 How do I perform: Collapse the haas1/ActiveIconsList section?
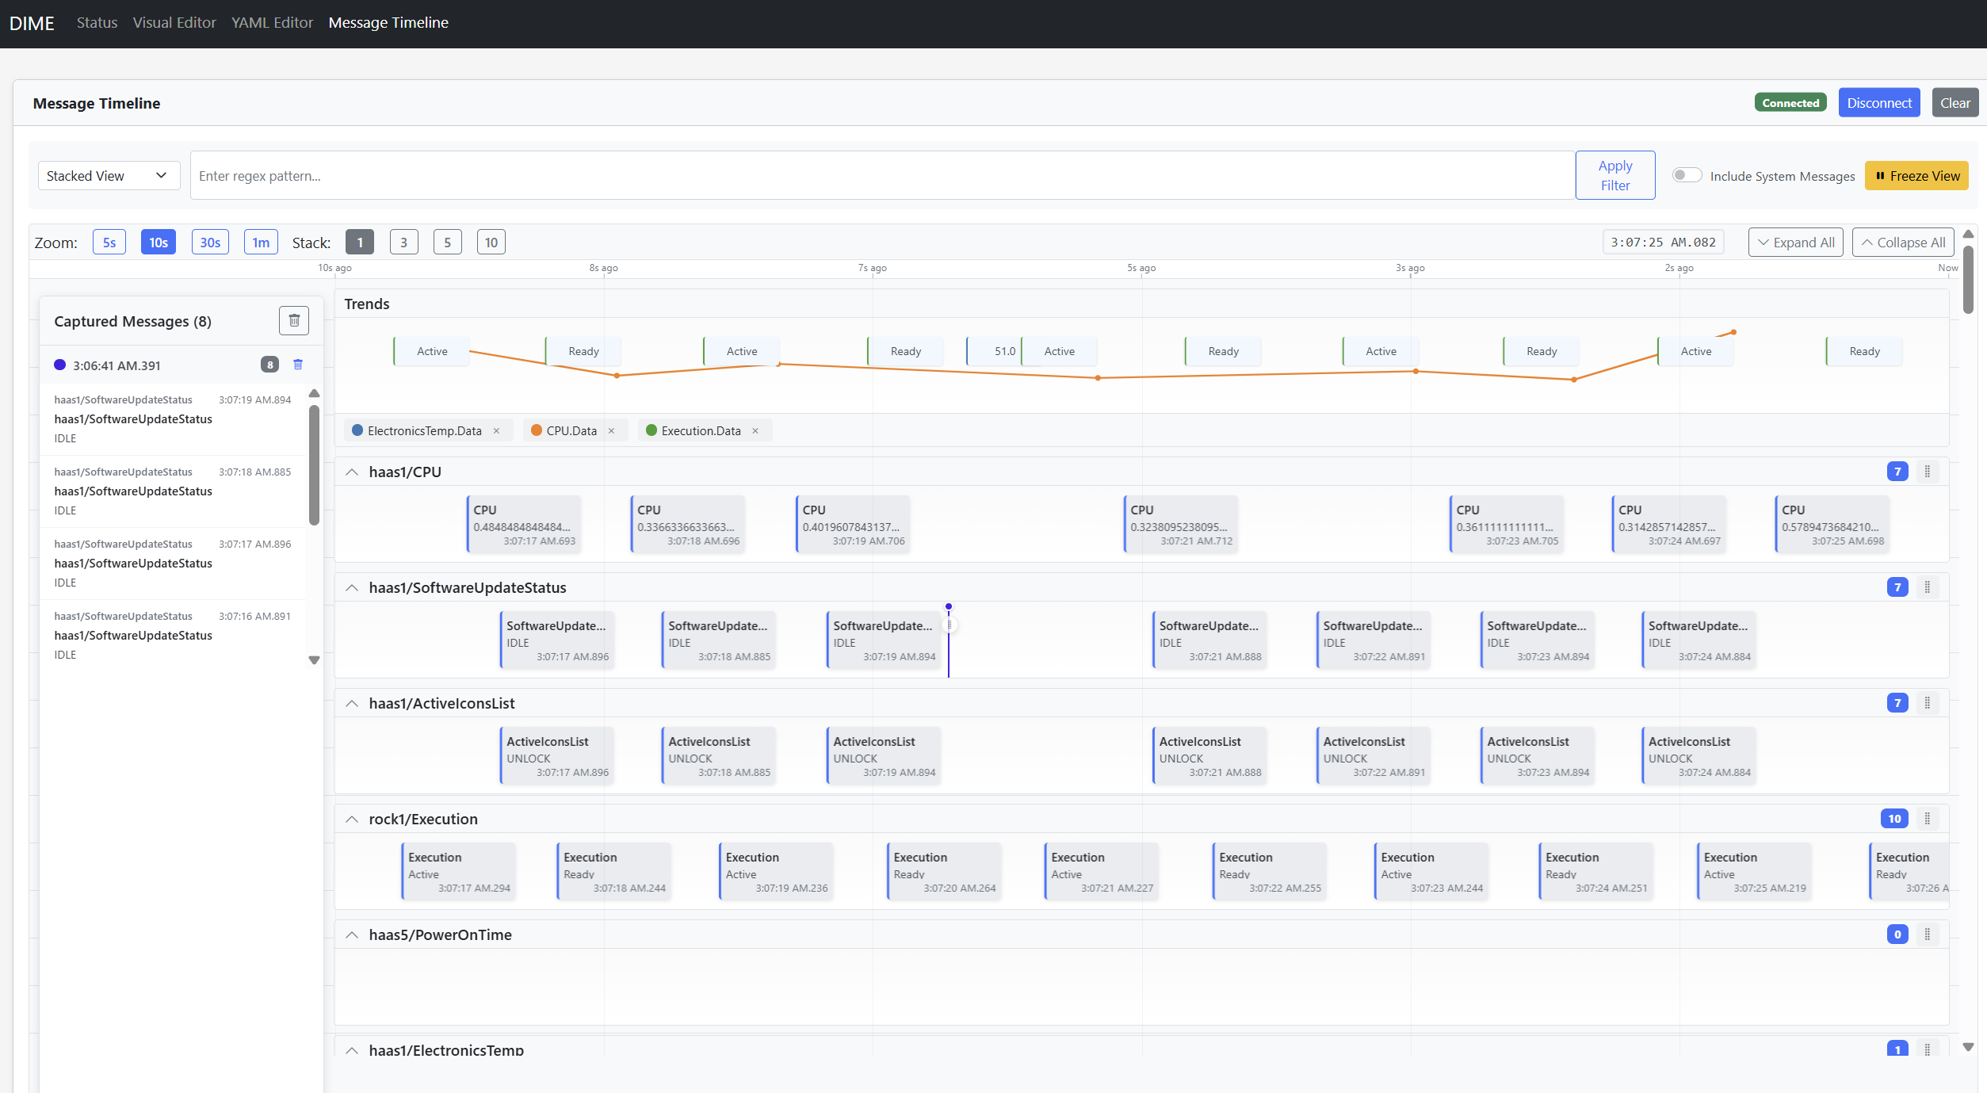[352, 703]
